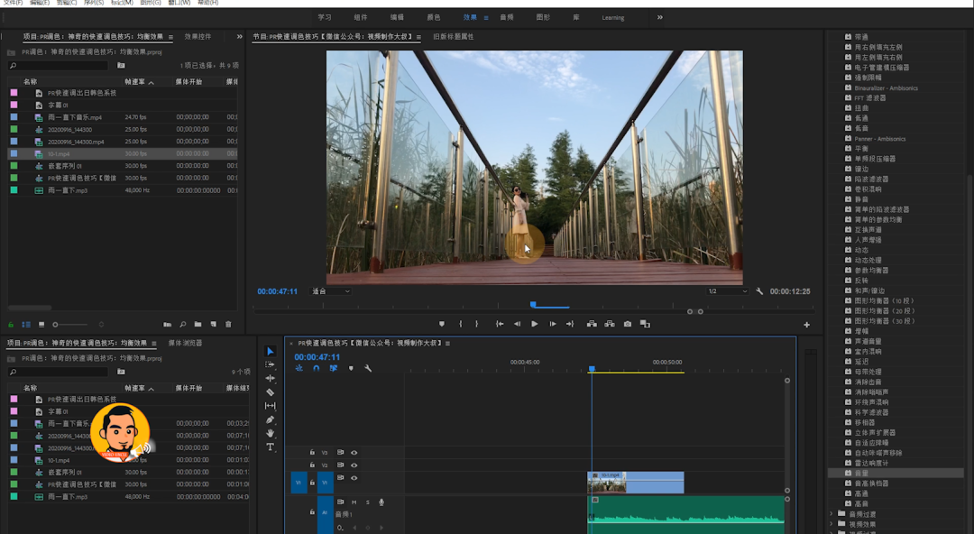Screen dimensions: 974x534
Task: Switch to 编辑 workspace
Action: tap(397, 17)
